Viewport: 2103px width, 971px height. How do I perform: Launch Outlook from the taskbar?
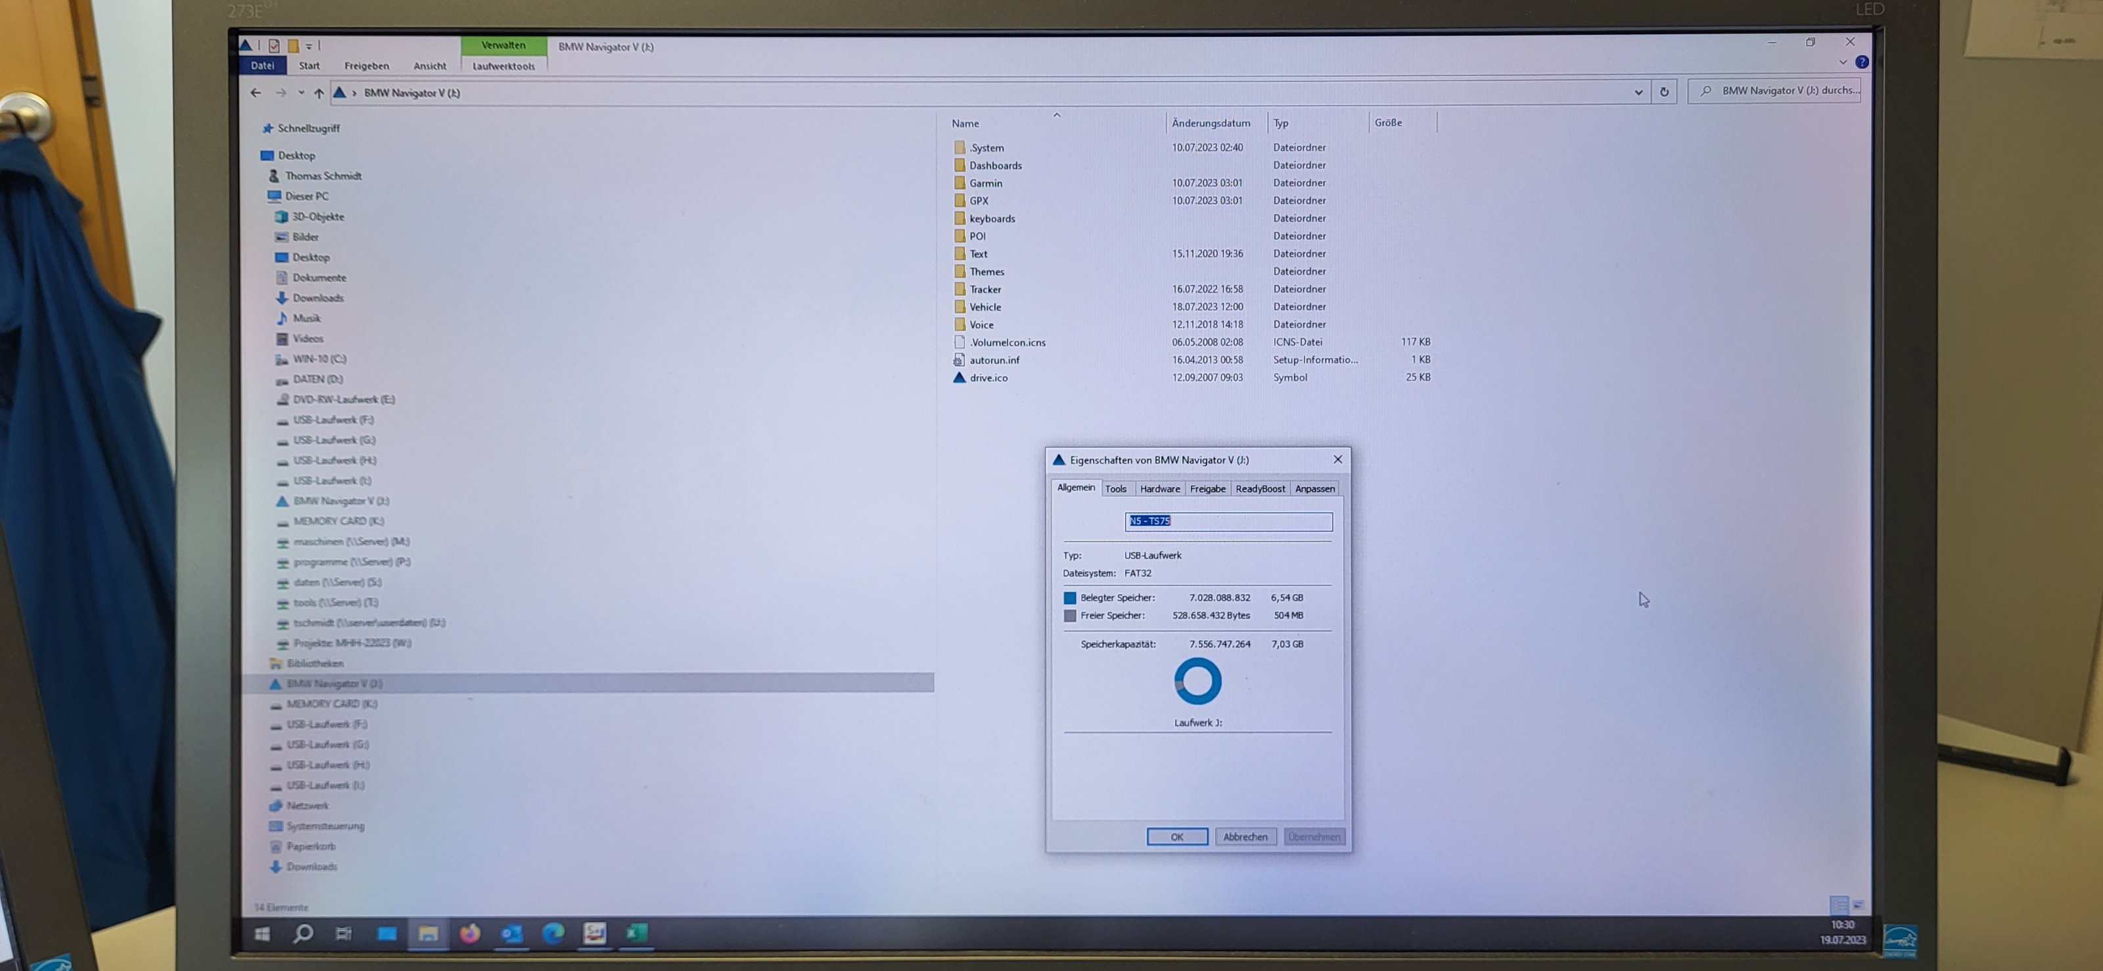pos(511,934)
